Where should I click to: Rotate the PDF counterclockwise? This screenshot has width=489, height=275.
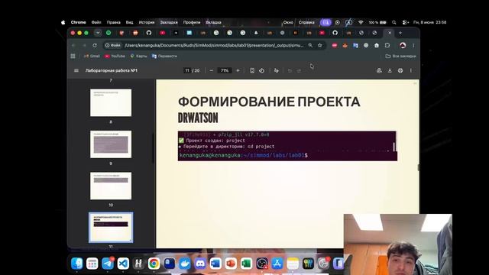point(261,70)
